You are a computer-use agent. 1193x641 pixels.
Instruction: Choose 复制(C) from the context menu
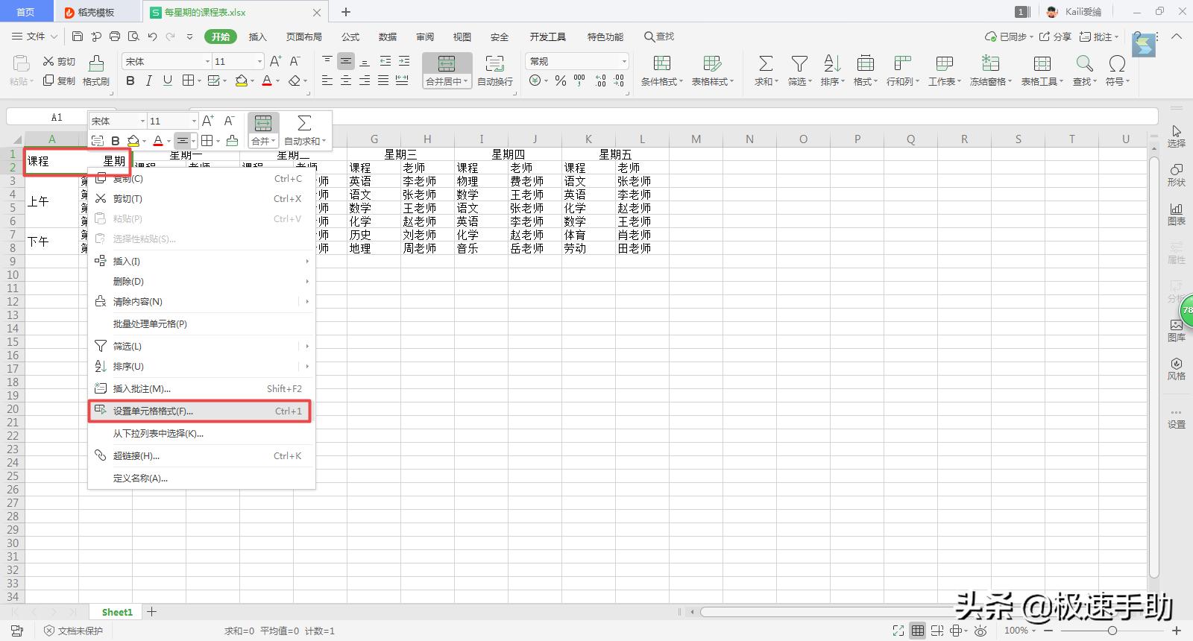(x=201, y=179)
